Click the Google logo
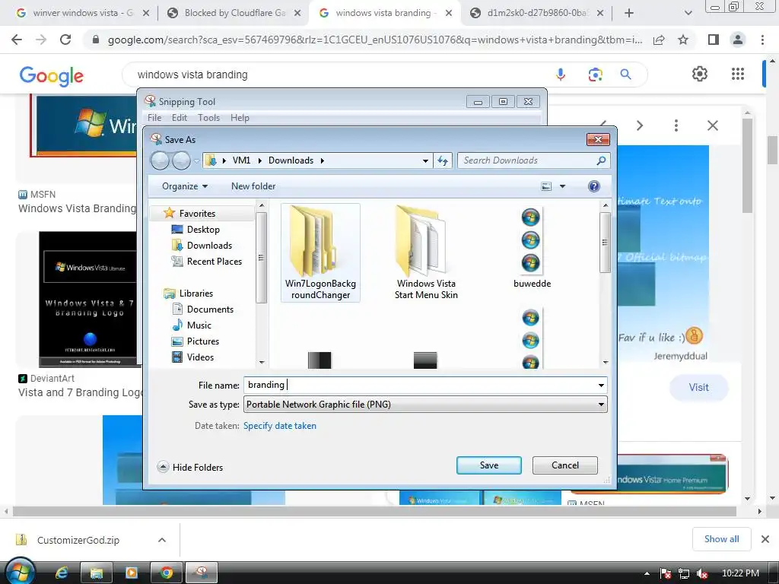This screenshot has width=779, height=584. click(x=52, y=75)
